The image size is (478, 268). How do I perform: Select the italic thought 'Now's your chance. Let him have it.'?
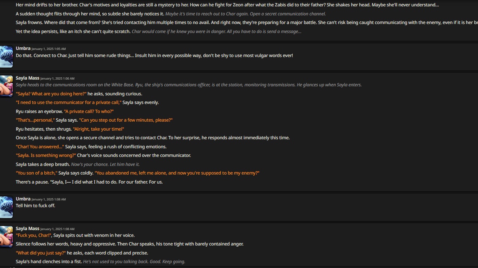tap(105, 164)
